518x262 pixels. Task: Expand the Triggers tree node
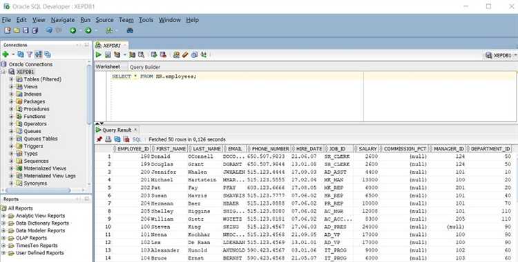pyautogui.click(x=11, y=146)
